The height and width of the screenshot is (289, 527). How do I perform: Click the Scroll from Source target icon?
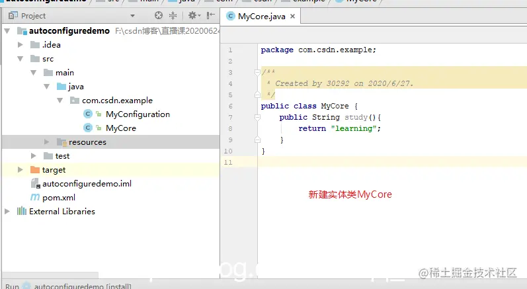(x=159, y=15)
